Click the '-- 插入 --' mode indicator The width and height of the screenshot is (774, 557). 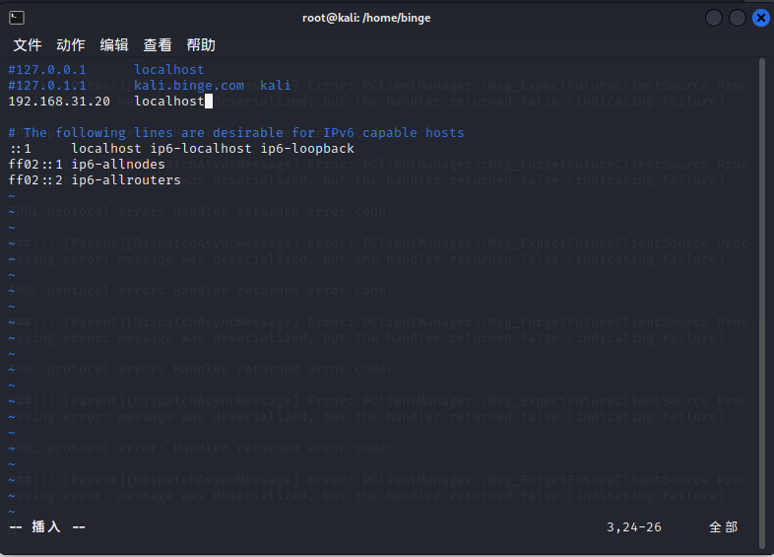(47, 526)
